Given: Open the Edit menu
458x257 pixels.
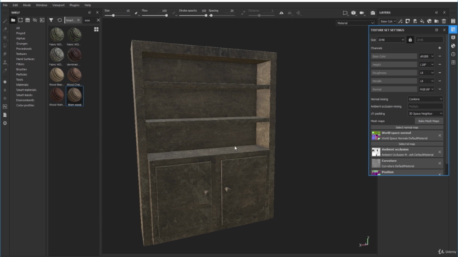Looking at the screenshot, I should 15,5.
